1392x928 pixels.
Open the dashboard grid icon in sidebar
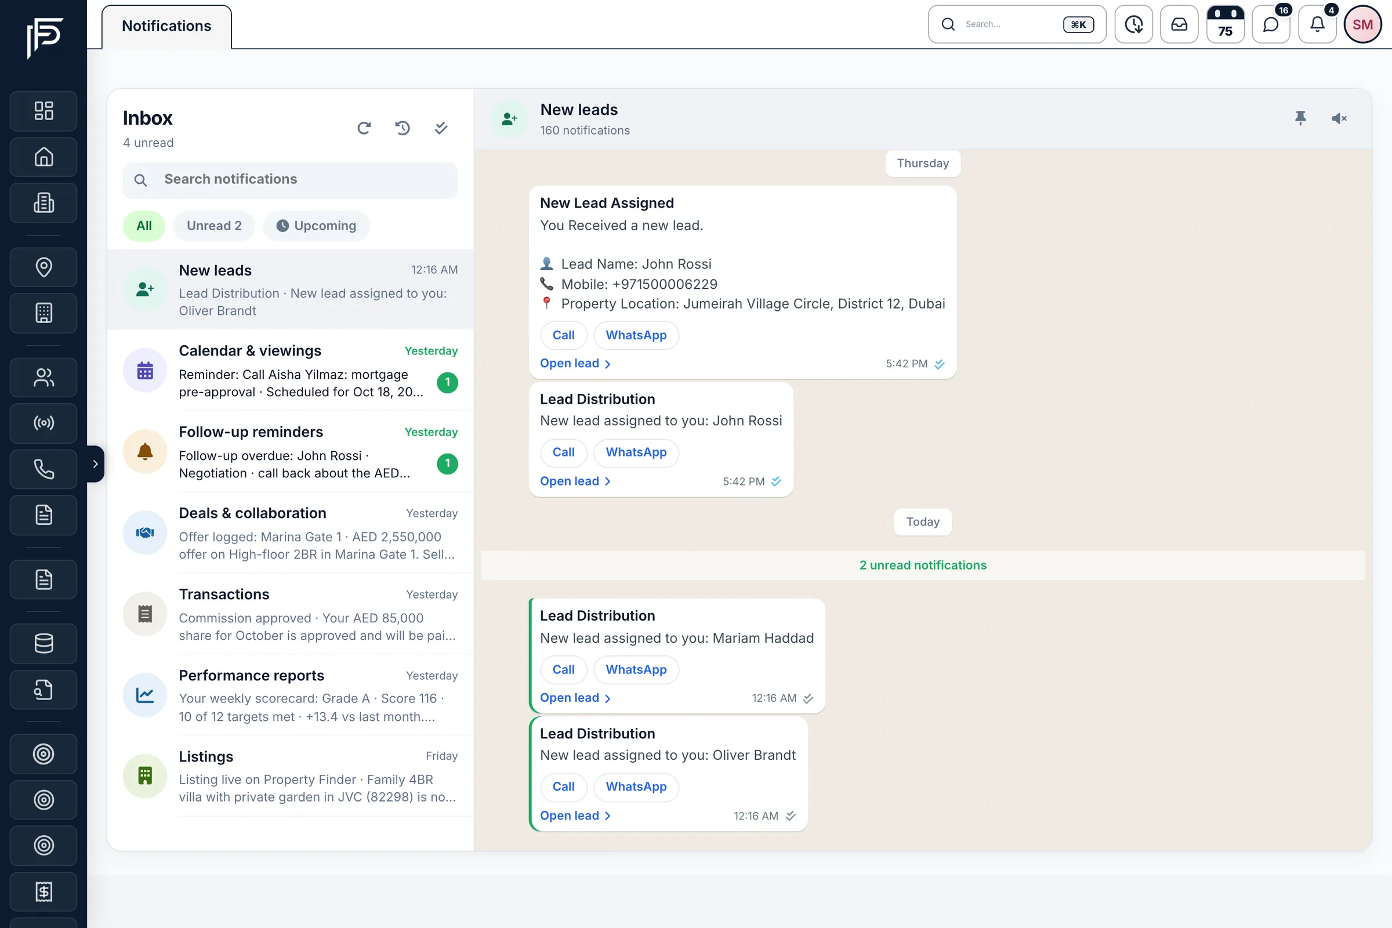(x=43, y=111)
